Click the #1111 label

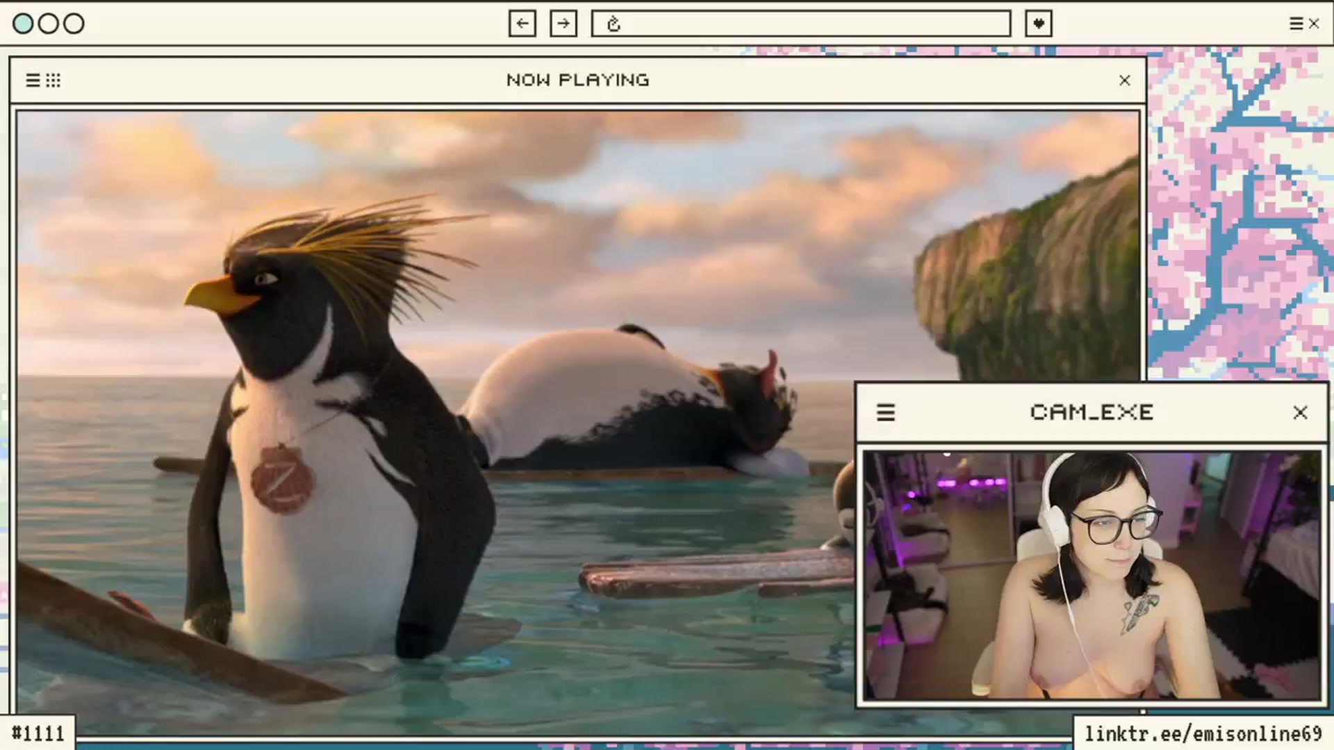point(38,733)
